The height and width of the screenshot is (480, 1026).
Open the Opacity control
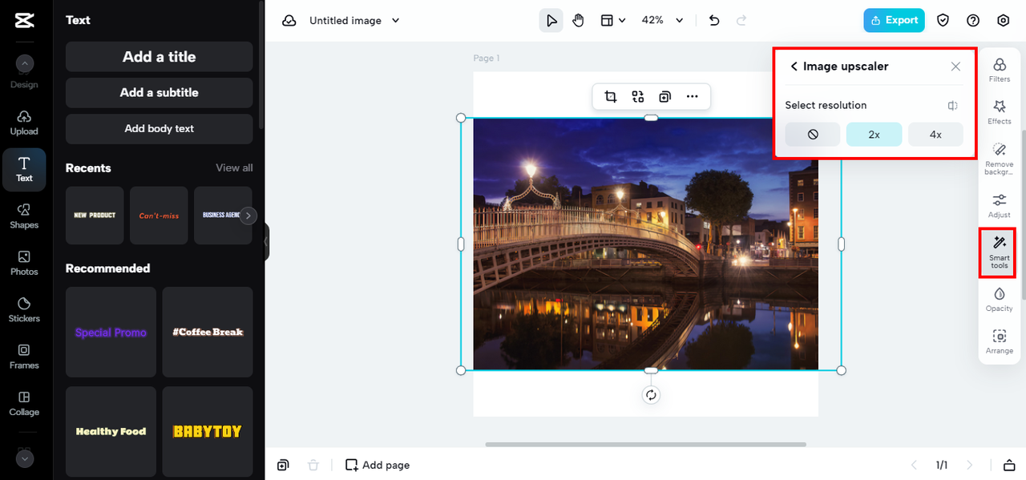(x=999, y=298)
